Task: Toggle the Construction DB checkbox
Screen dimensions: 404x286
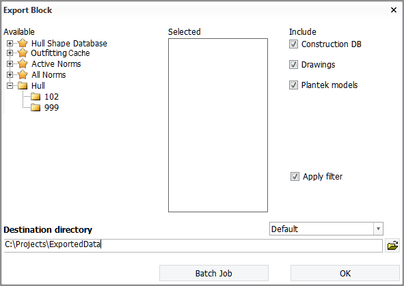Action: click(x=293, y=44)
